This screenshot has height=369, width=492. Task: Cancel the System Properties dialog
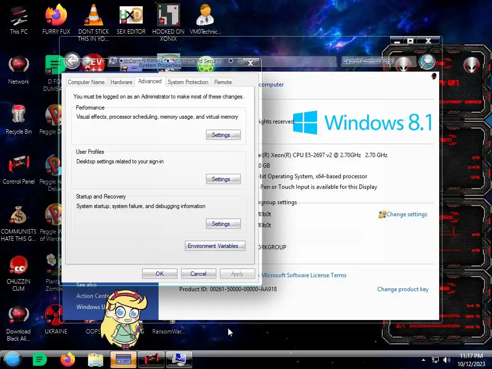(x=198, y=273)
